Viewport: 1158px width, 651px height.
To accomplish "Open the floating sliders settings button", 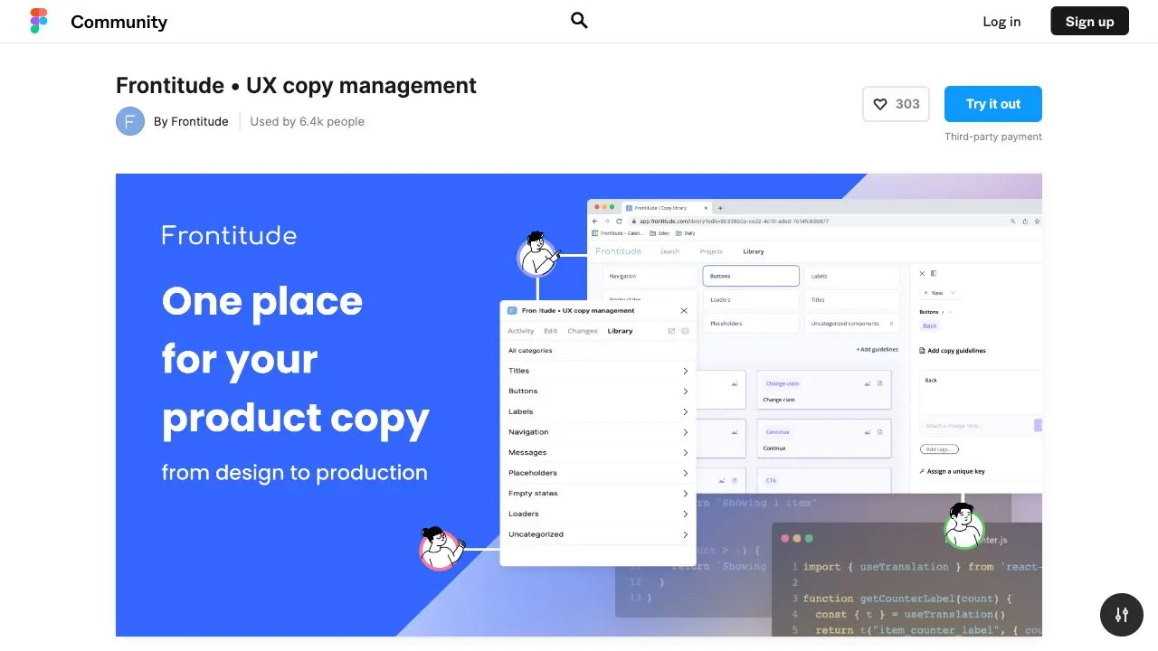I will point(1122,615).
